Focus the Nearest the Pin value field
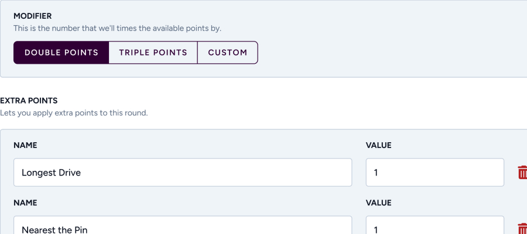Image resolution: width=527 pixels, height=234 pixels. (x=434, y=227)
